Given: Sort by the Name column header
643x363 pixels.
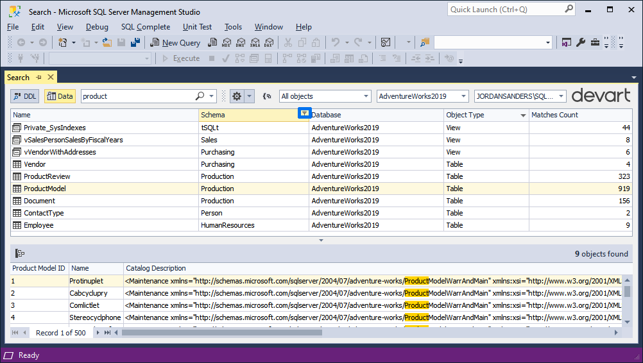Looking at the screenshot, I should 105,115.
